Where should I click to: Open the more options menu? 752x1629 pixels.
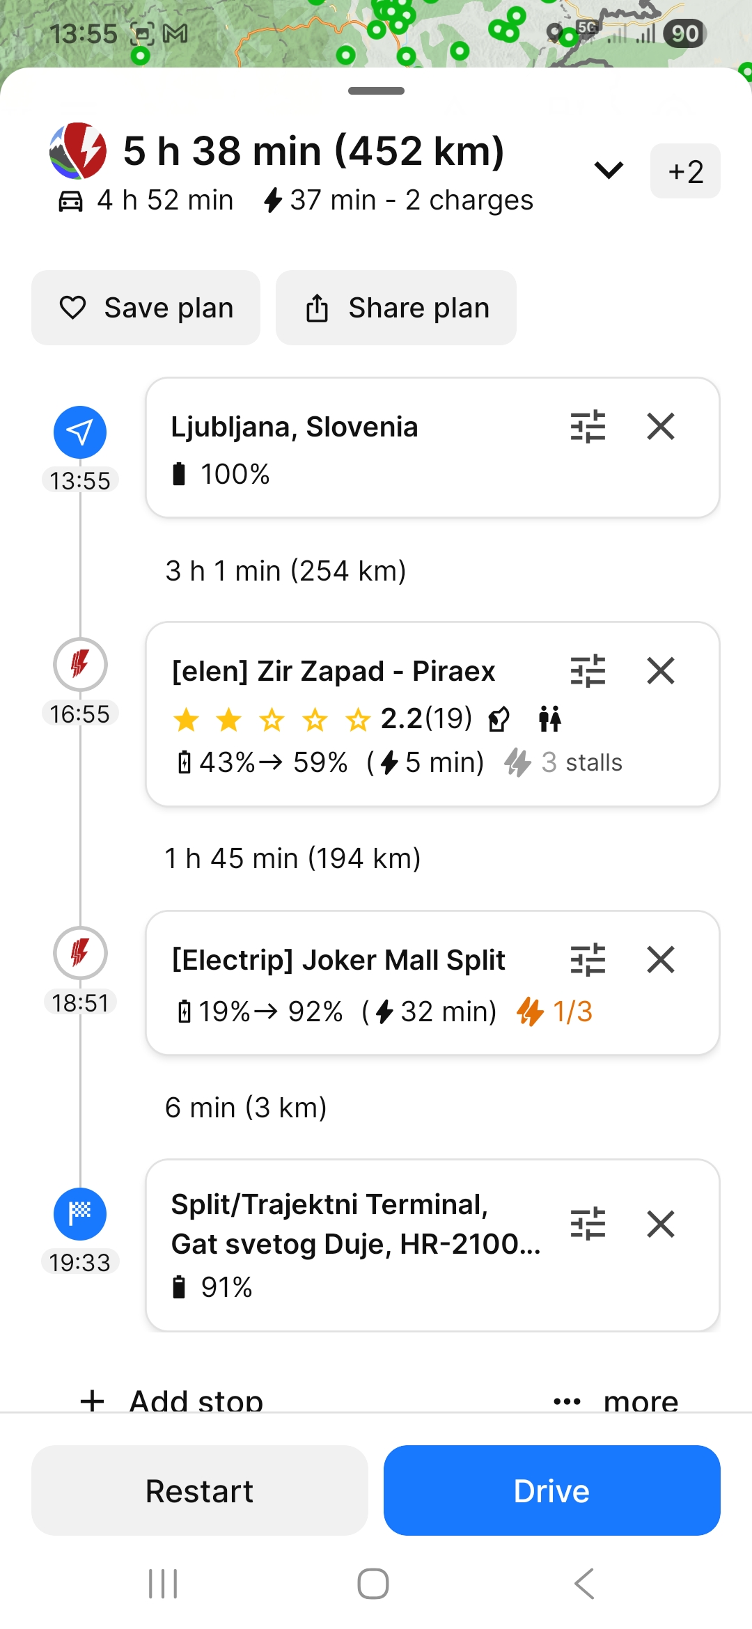coord(616,1401)
